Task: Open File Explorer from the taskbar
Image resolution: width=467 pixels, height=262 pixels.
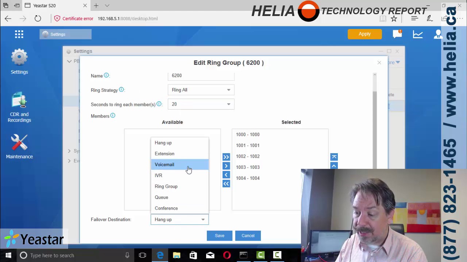Action: (x=177, y=255)
